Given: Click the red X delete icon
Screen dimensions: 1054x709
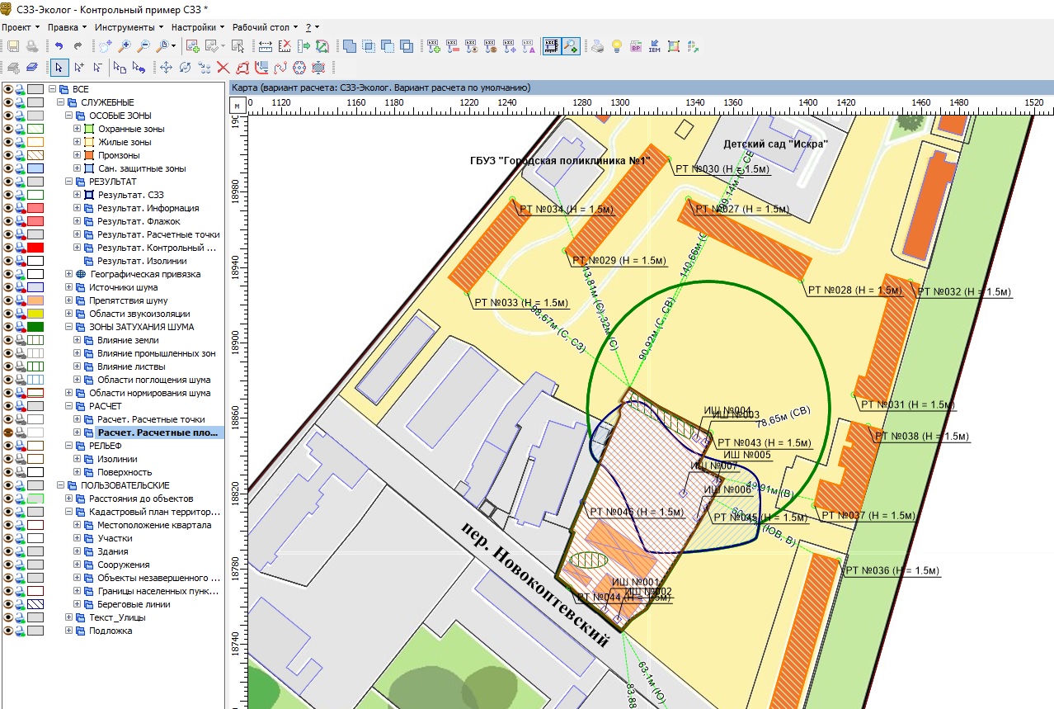Looking at the screenshot, I should pos(223,68).
